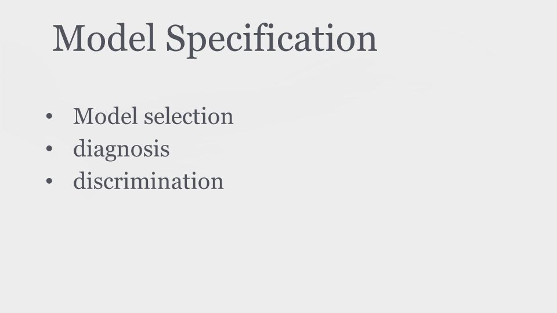Click the word "Model" in the title
Viewport: 557px width, 313px height.
[x=104, y=38]
